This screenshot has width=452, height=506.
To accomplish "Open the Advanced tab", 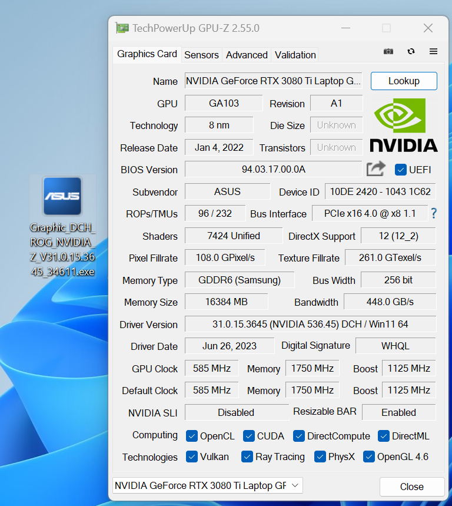I will tap(247, 55).
